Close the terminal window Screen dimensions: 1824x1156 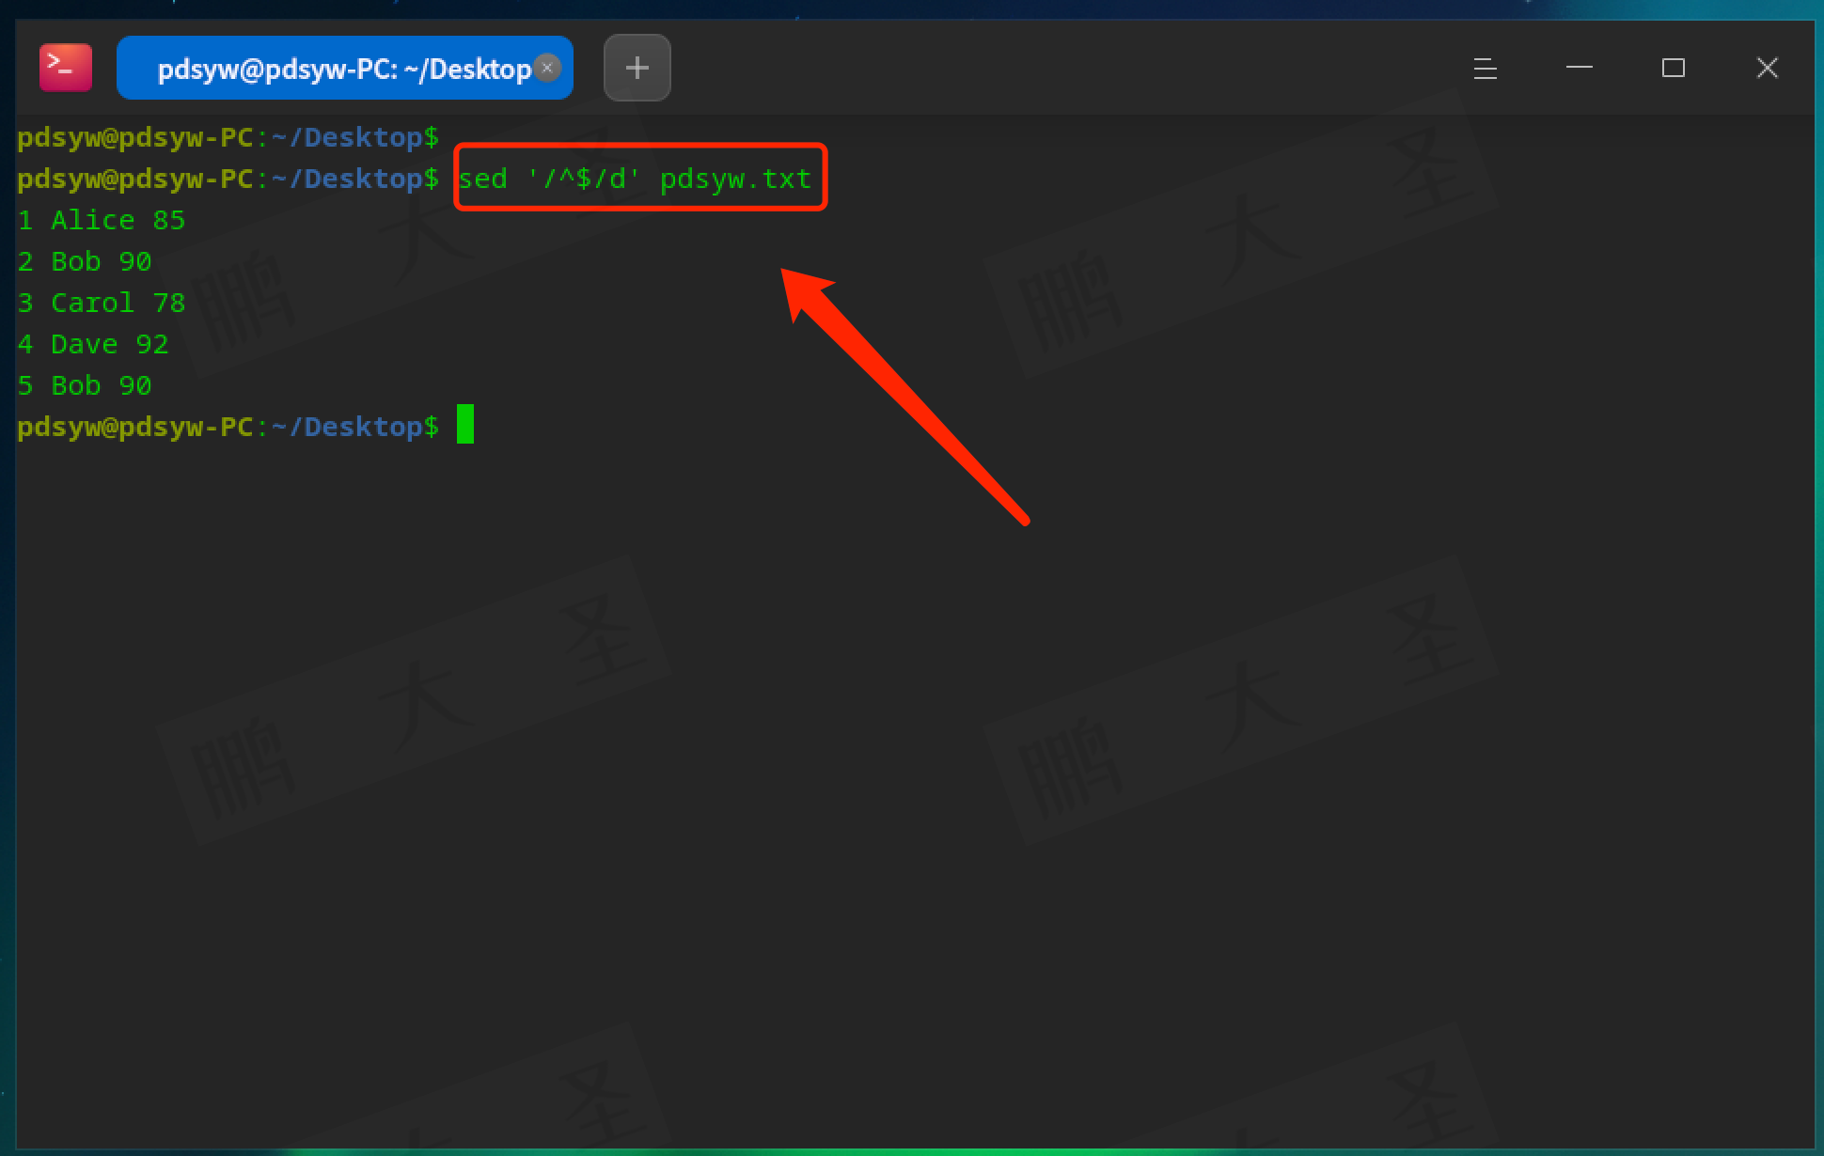click(1767, 68)
